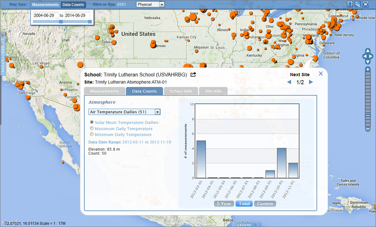376x227 pixels.
Task: Click the orange site marker near San Diego
Action: point(28,98)
